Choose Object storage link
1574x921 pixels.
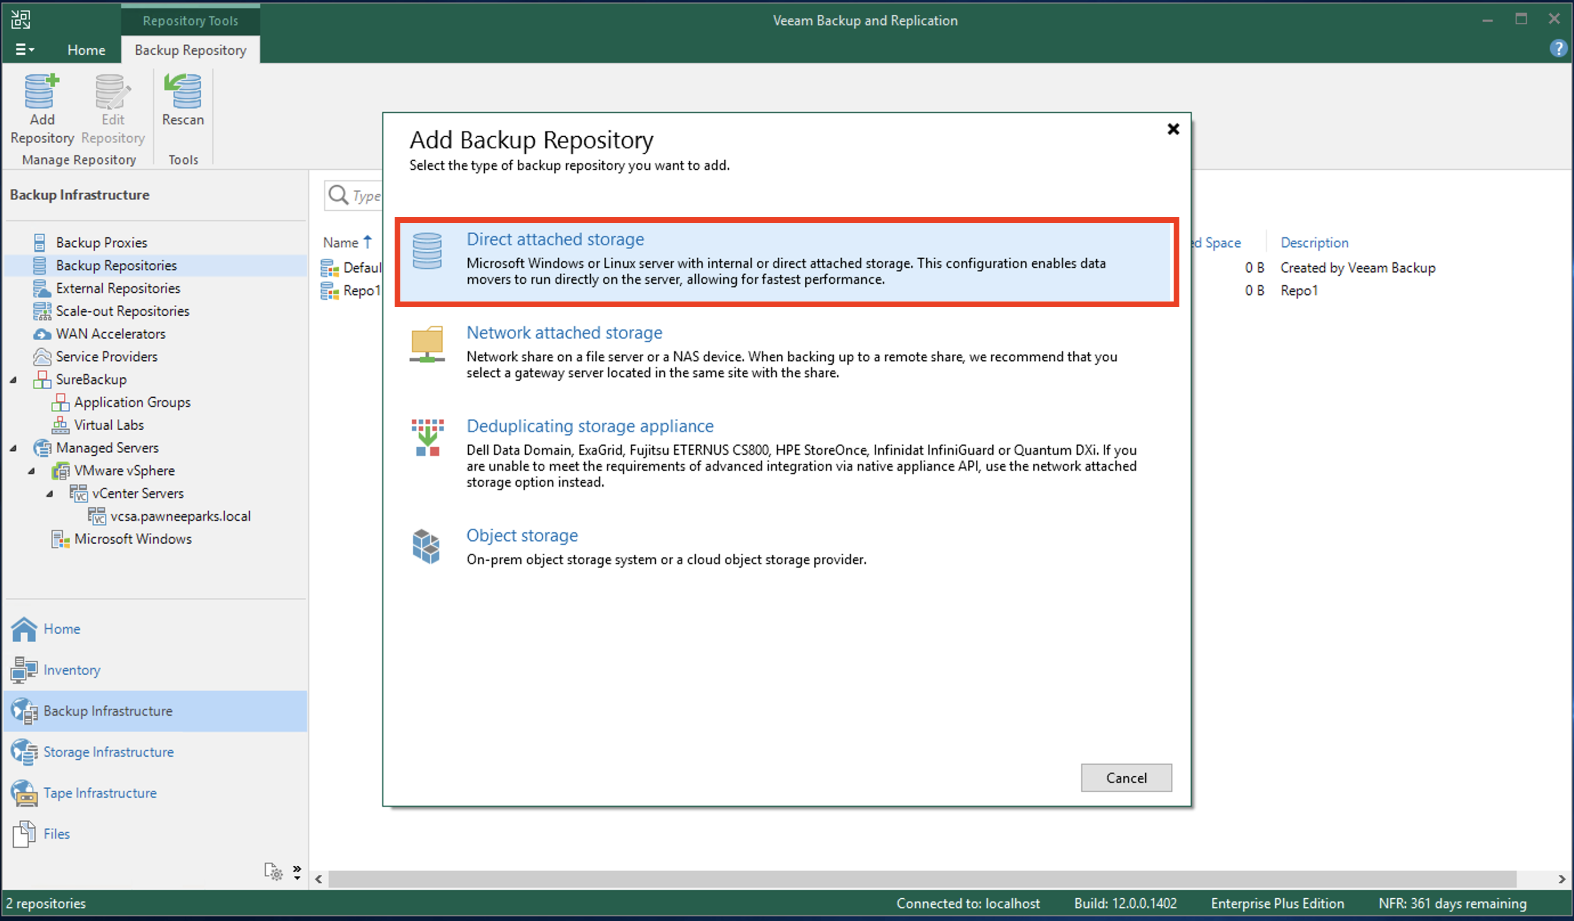[x=522, y=535]
